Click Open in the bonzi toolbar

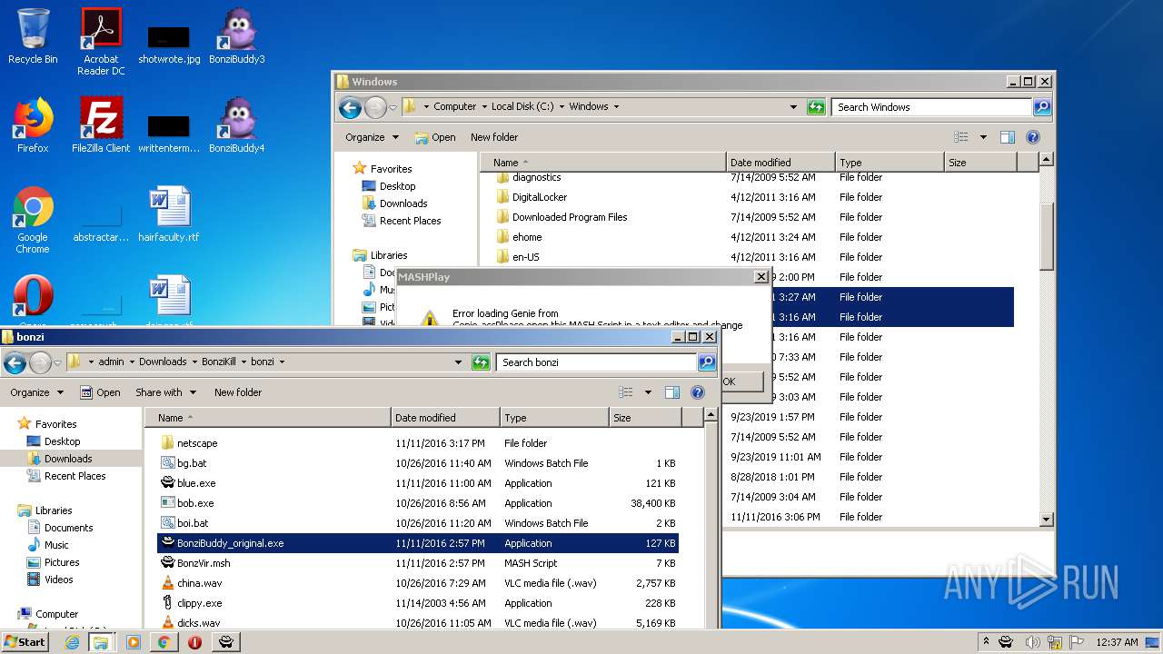click(100, 392)
